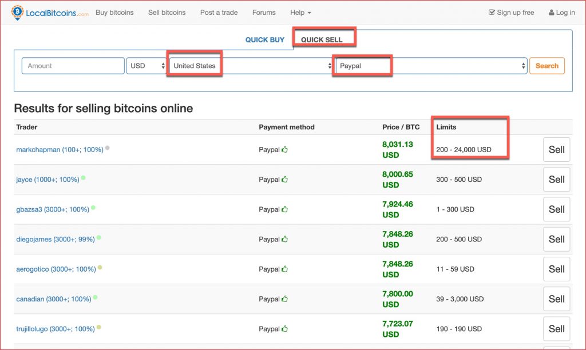Click thumbs-up icon in canadian row

[285, 299]
